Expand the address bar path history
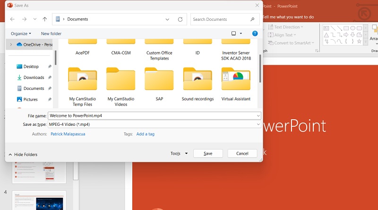 tap(167, 19)
